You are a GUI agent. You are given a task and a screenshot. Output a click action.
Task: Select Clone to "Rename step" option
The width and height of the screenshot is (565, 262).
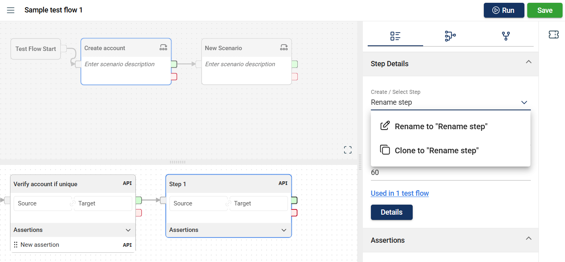(436, 150)
